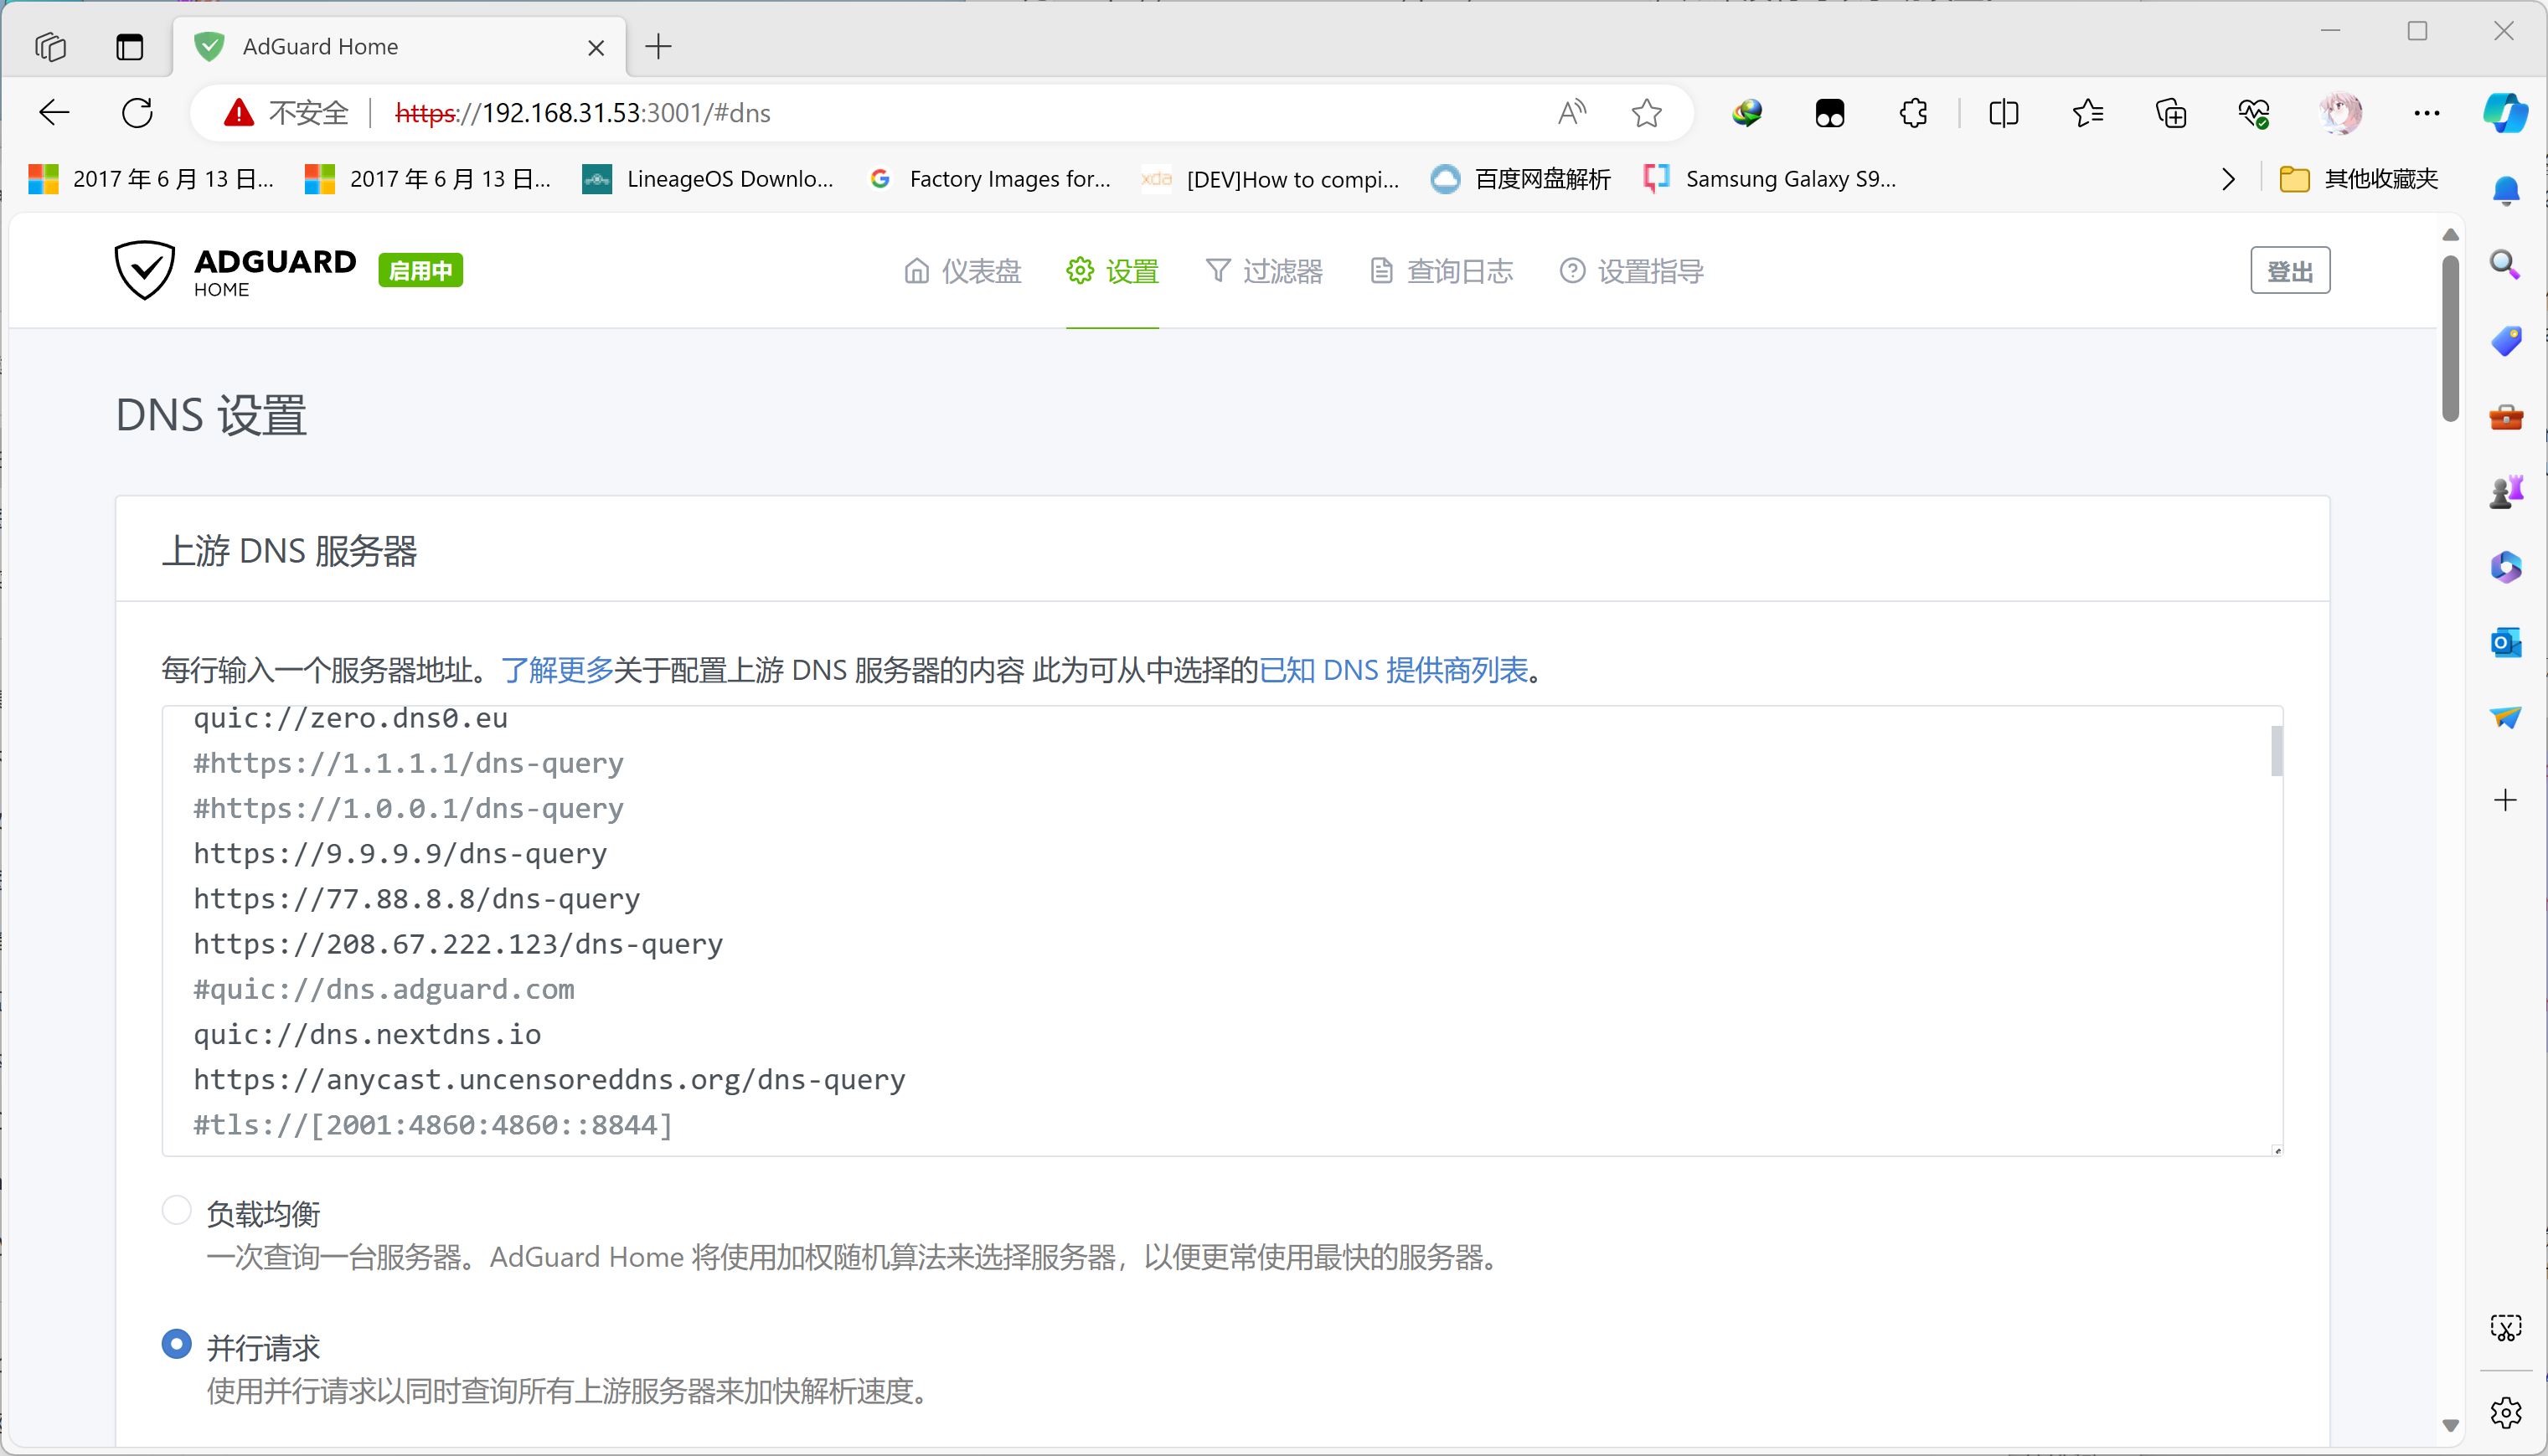Viewport: 2548px width, 1456px height.
Task: Open the 已知 DNS 提供商列表 link
Action: pyautogui.click(x=1395, y=670)
